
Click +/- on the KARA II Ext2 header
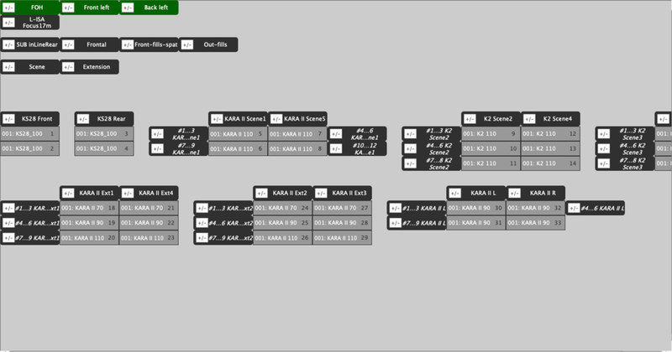[261, 194]
